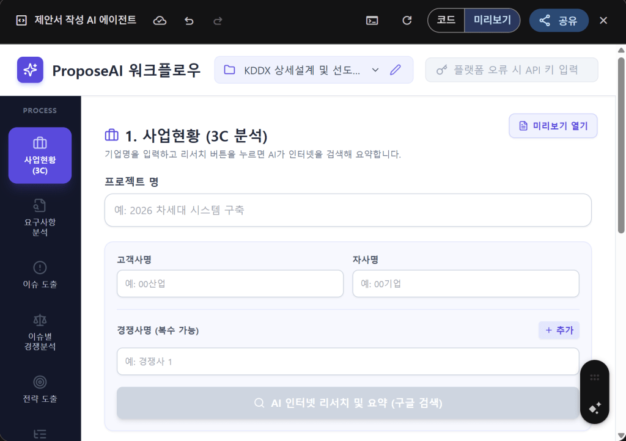Click the floating sparkle assistant icon
Screen dimensions: 626x441
tap(594, 408)
